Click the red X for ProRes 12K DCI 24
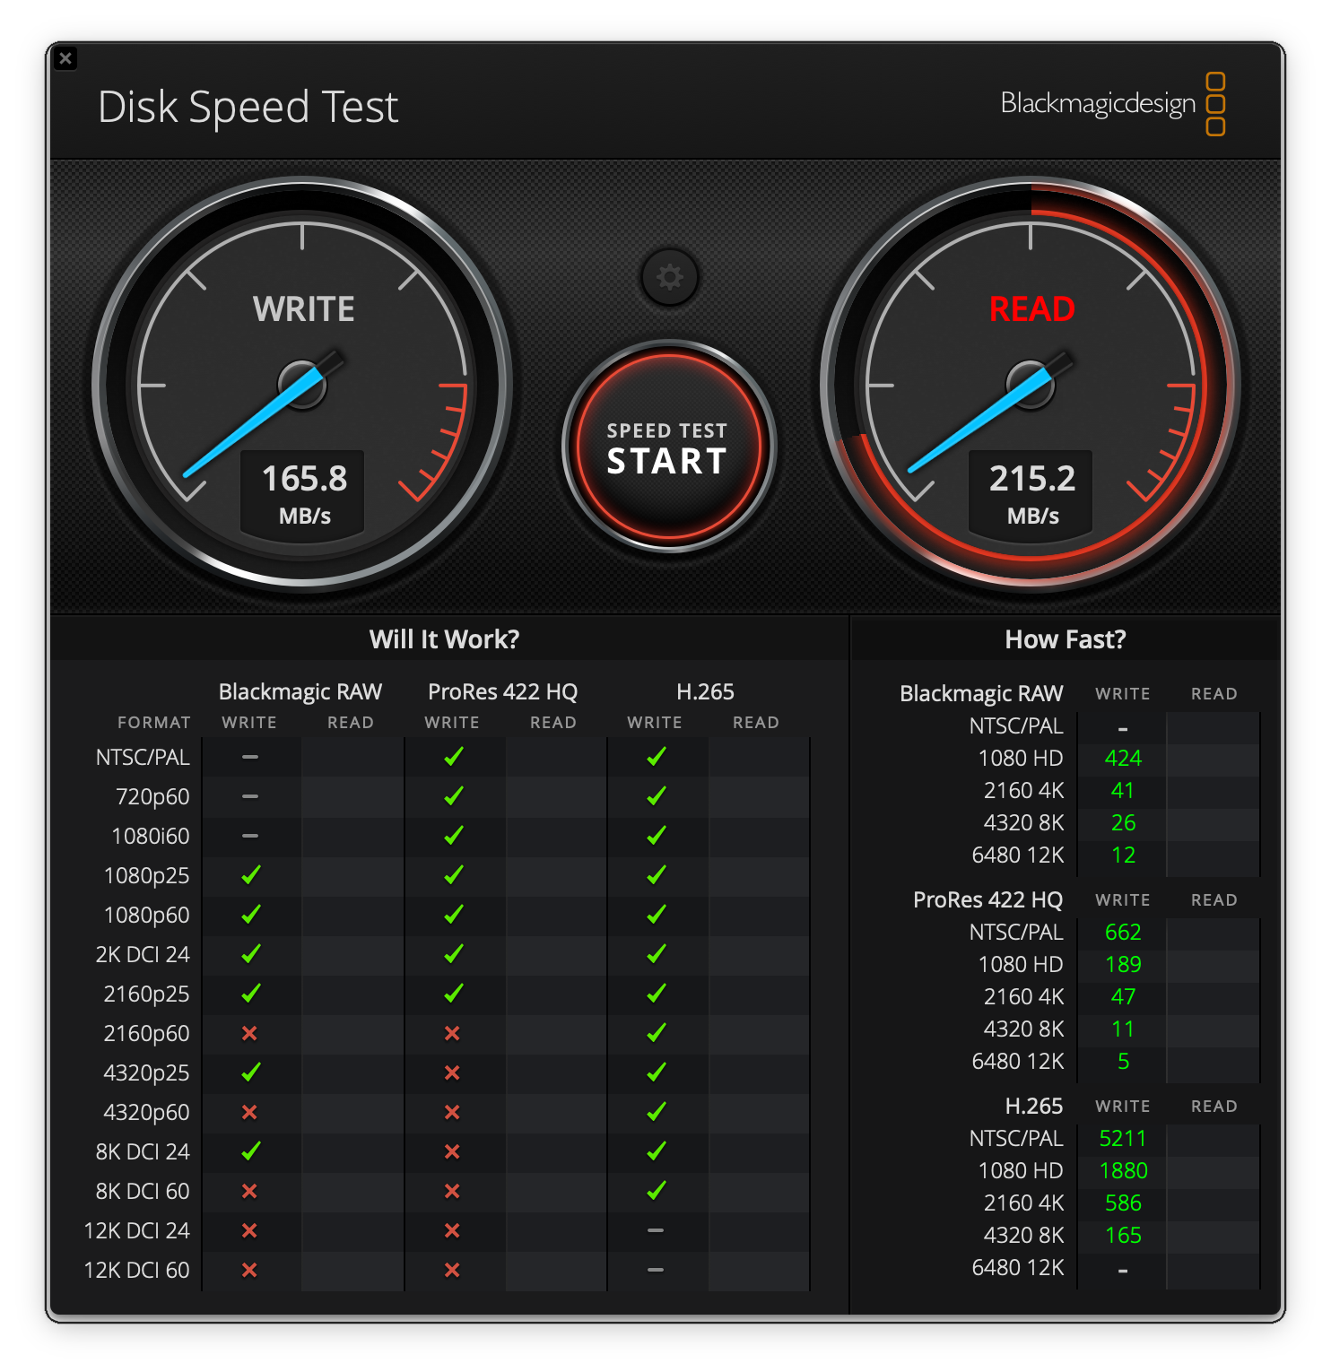Image resolution: width=1331 pixels, height=1372 pixels. 453,1230
